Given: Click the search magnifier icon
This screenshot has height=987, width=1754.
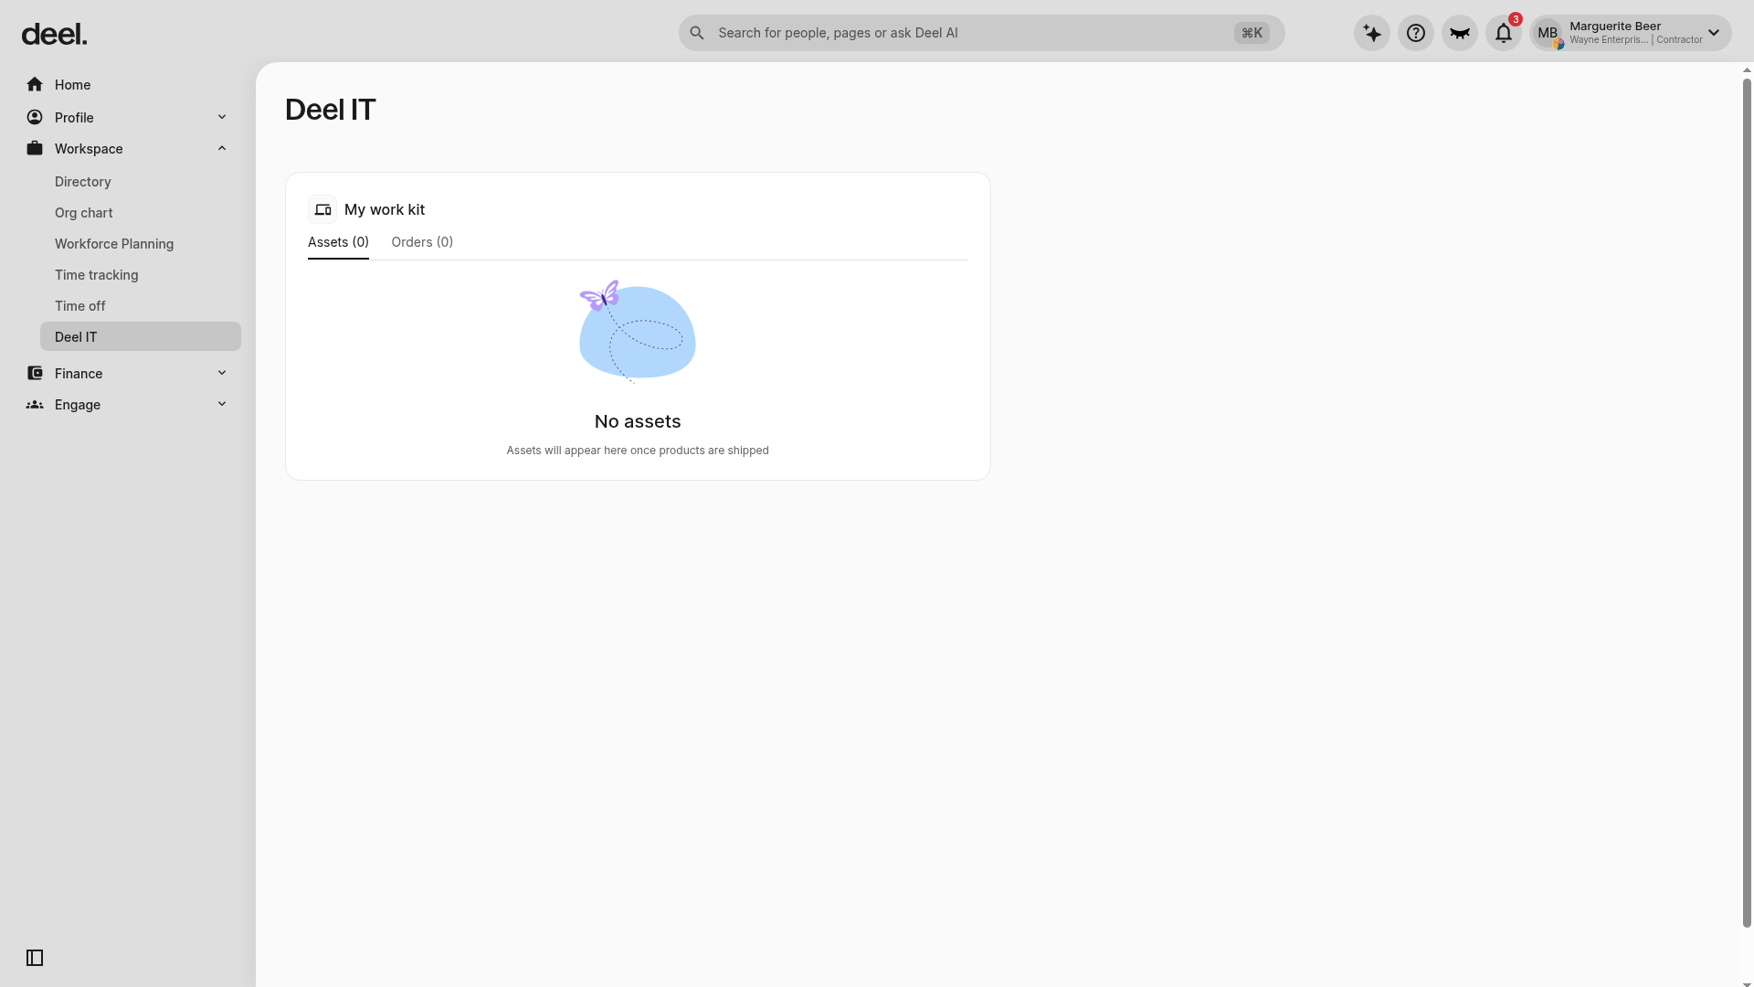Looking at the screenshot, I should click(697, 33).
